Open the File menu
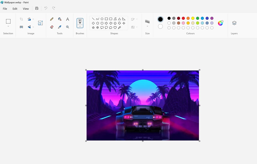Image resolution: width=257 pixels, height=164 pixels. point(5,9)
